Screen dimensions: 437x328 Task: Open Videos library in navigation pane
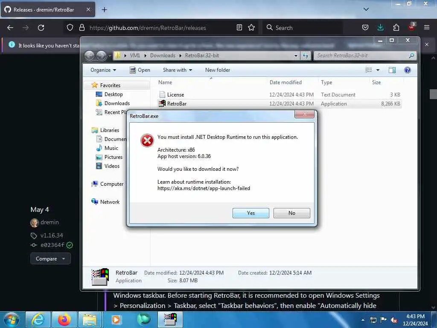tap(112, 166)
